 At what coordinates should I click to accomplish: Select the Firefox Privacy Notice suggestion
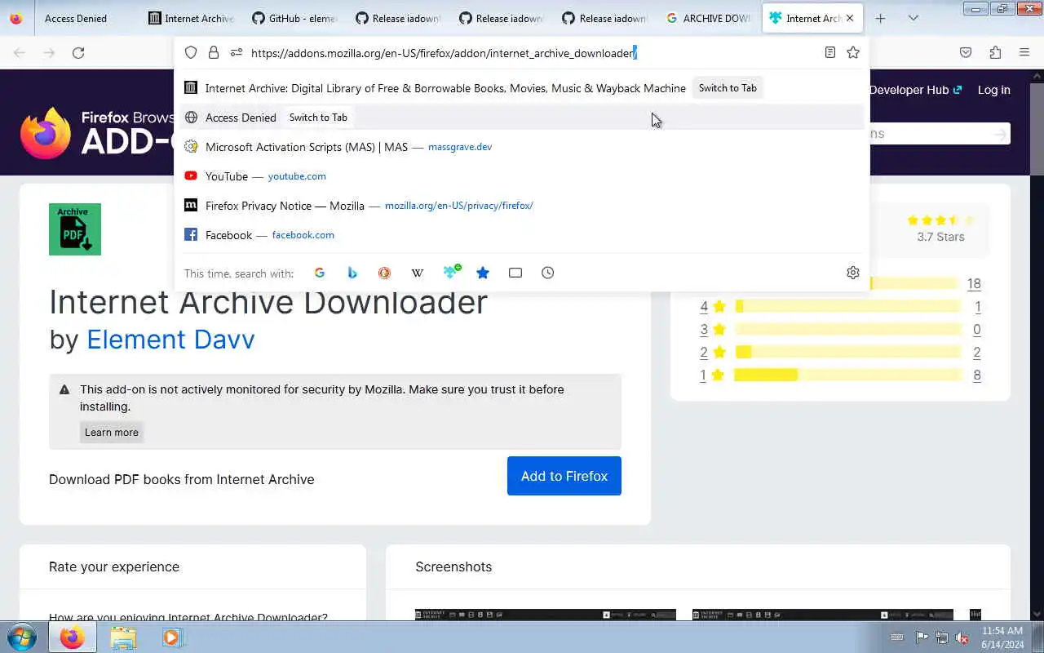tap(522, 206)
